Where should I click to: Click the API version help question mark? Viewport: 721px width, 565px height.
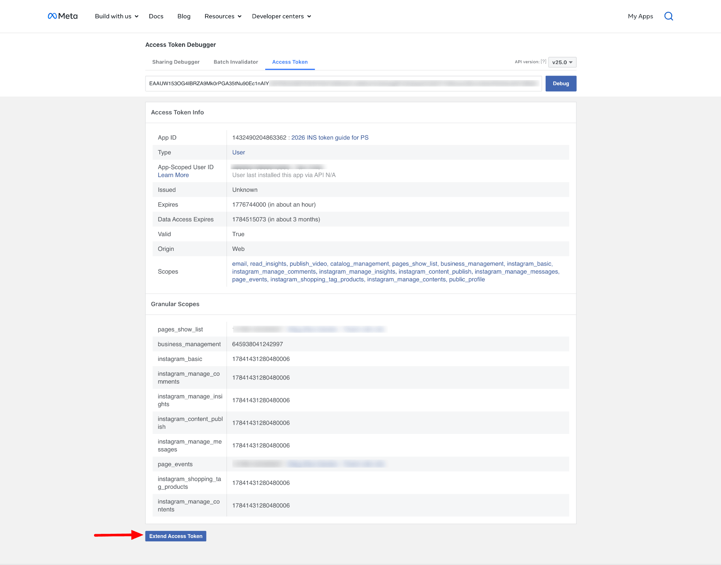(543, 62)
